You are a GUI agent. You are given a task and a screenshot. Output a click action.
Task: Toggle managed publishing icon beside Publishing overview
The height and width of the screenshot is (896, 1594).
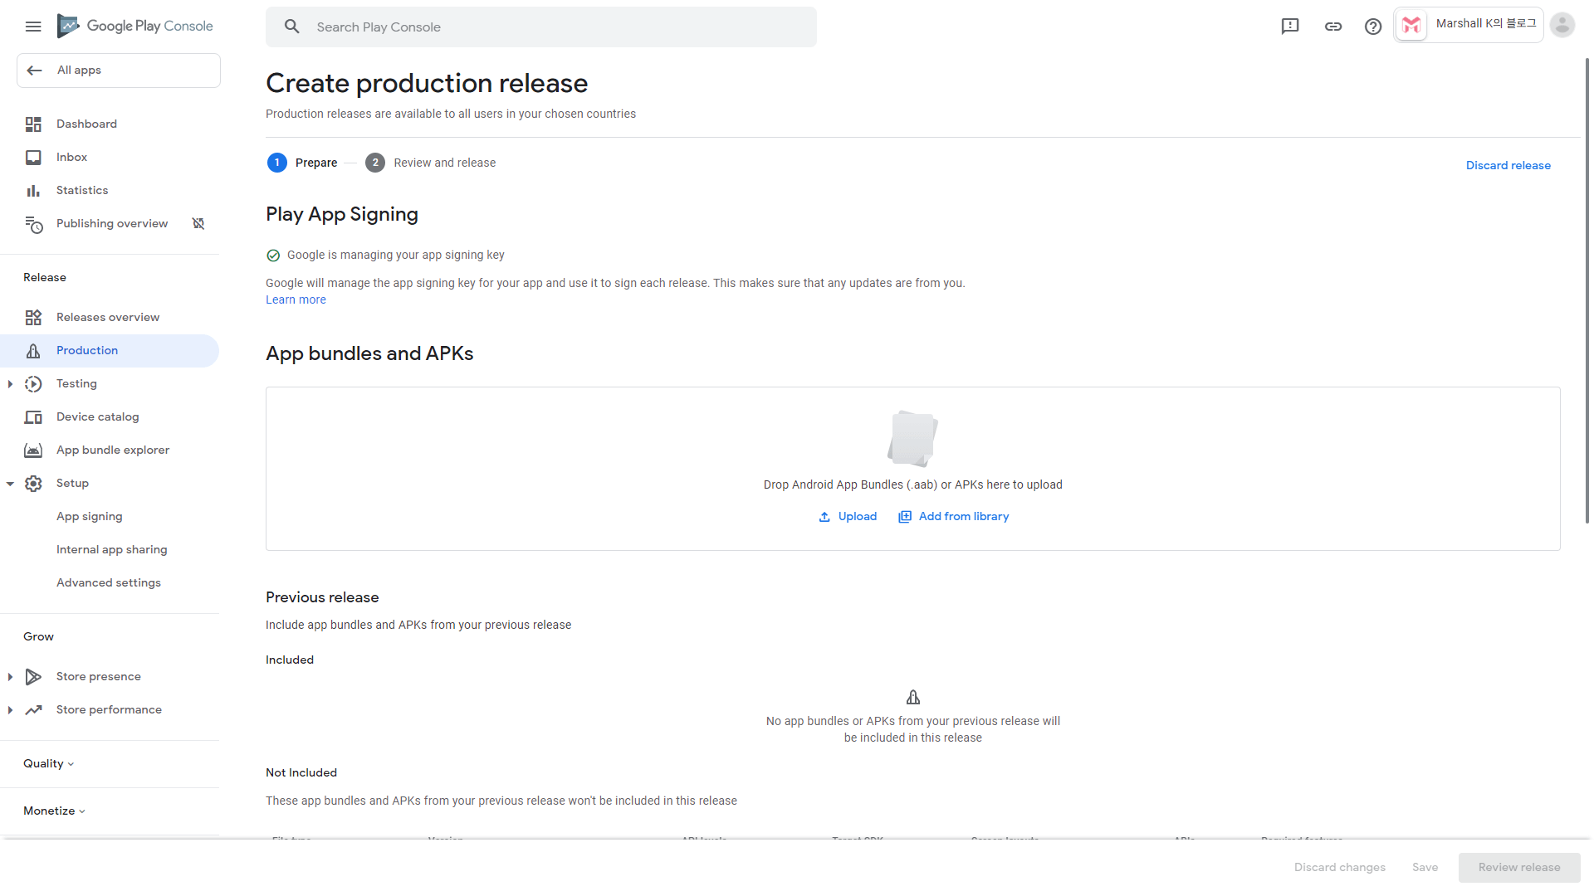click(x=198, y=224)
